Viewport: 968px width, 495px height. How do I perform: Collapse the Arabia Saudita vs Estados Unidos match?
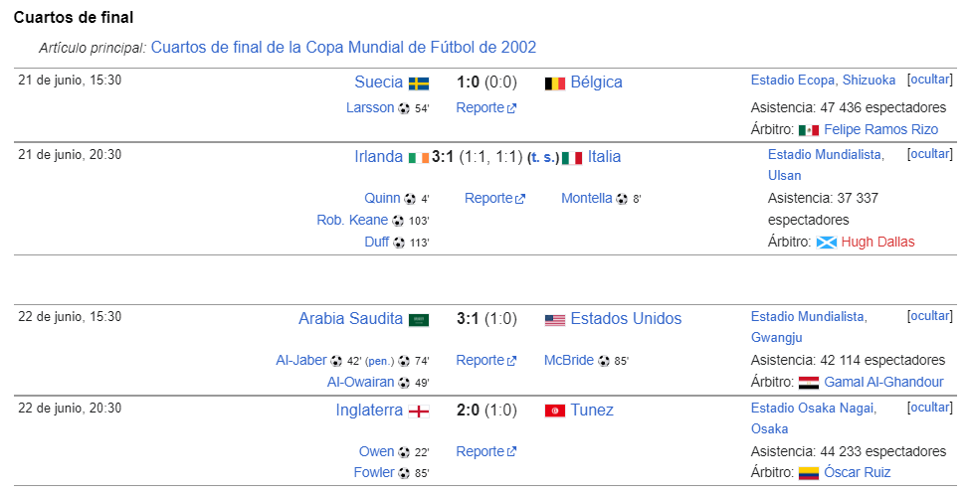(x=930, y=316)
